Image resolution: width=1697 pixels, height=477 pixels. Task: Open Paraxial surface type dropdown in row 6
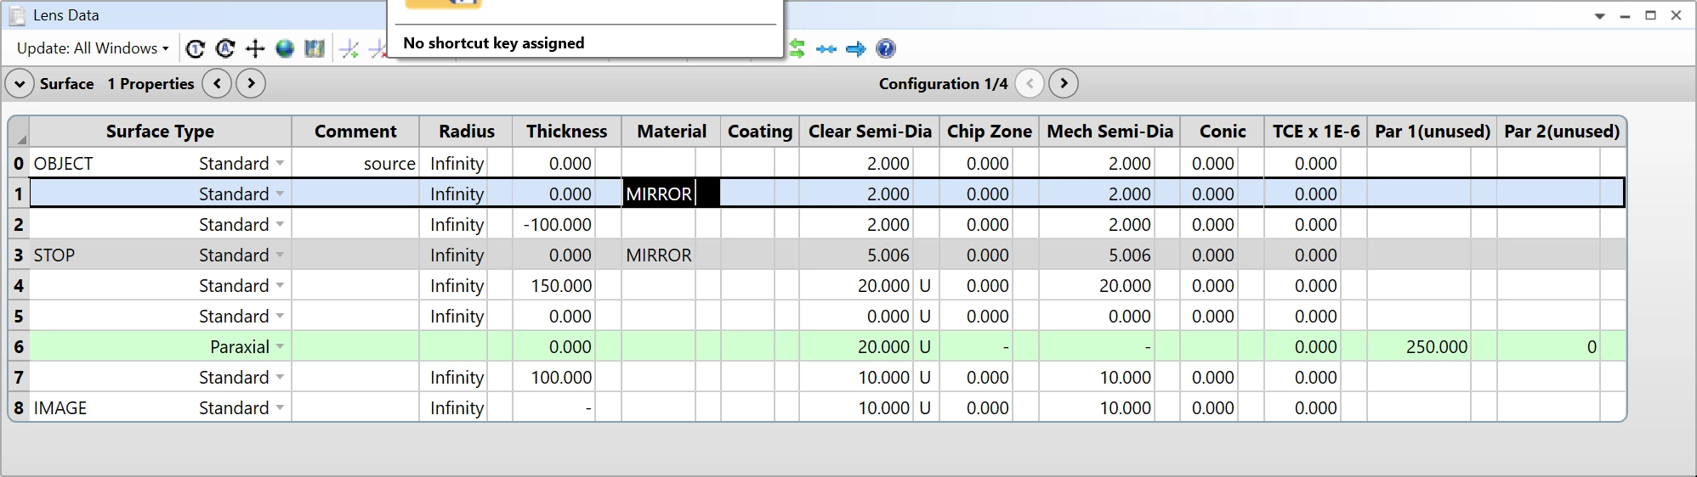coord(280,346)
